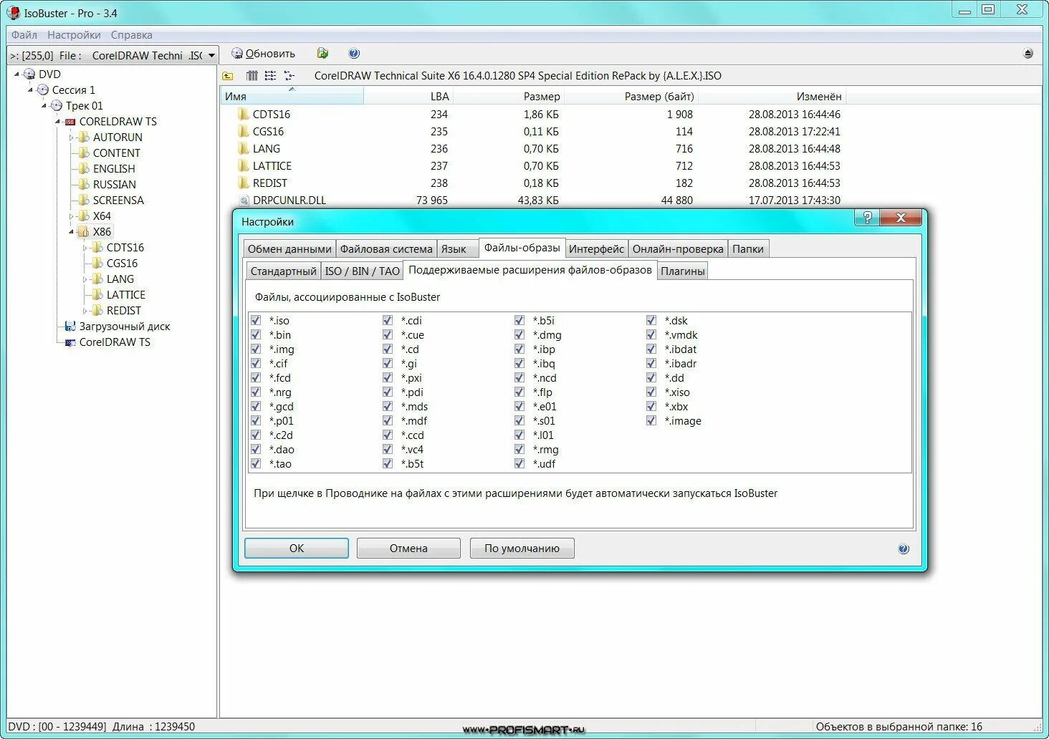Sort by the Изменён column header

[x=772, y=96]
